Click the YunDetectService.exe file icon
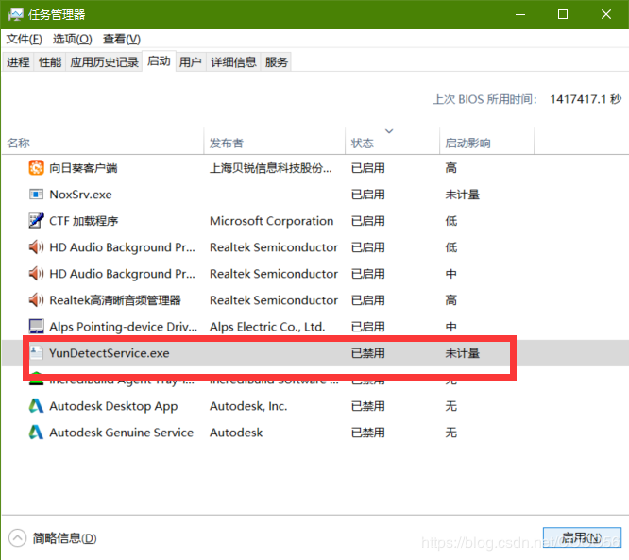629x560 pixels. tap(36, 353)
